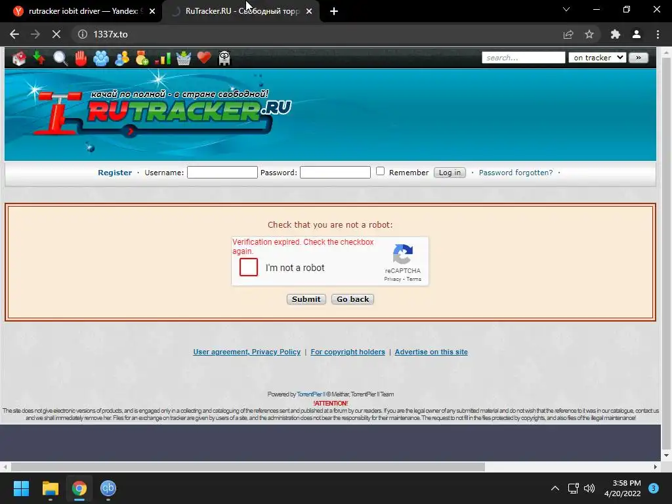Viewport: 672px width, 504px height.
Task: Click the » search go button
Action: pos(638,58)
